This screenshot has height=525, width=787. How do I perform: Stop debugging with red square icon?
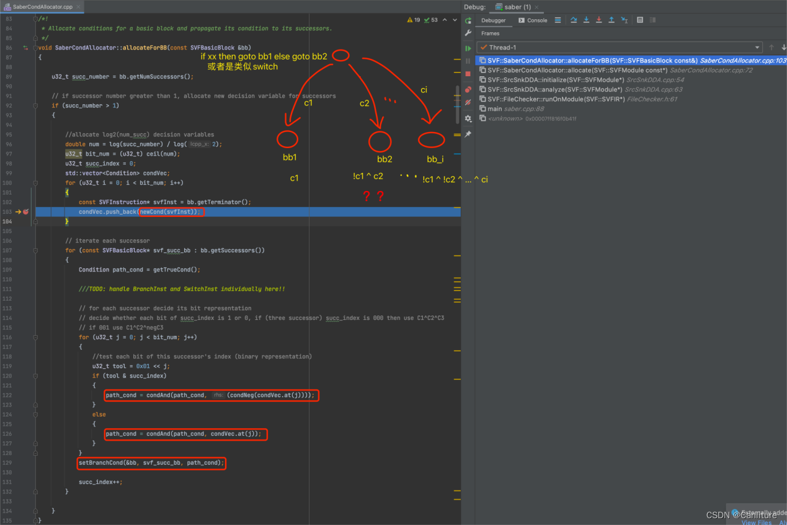[x=468, y=74]
